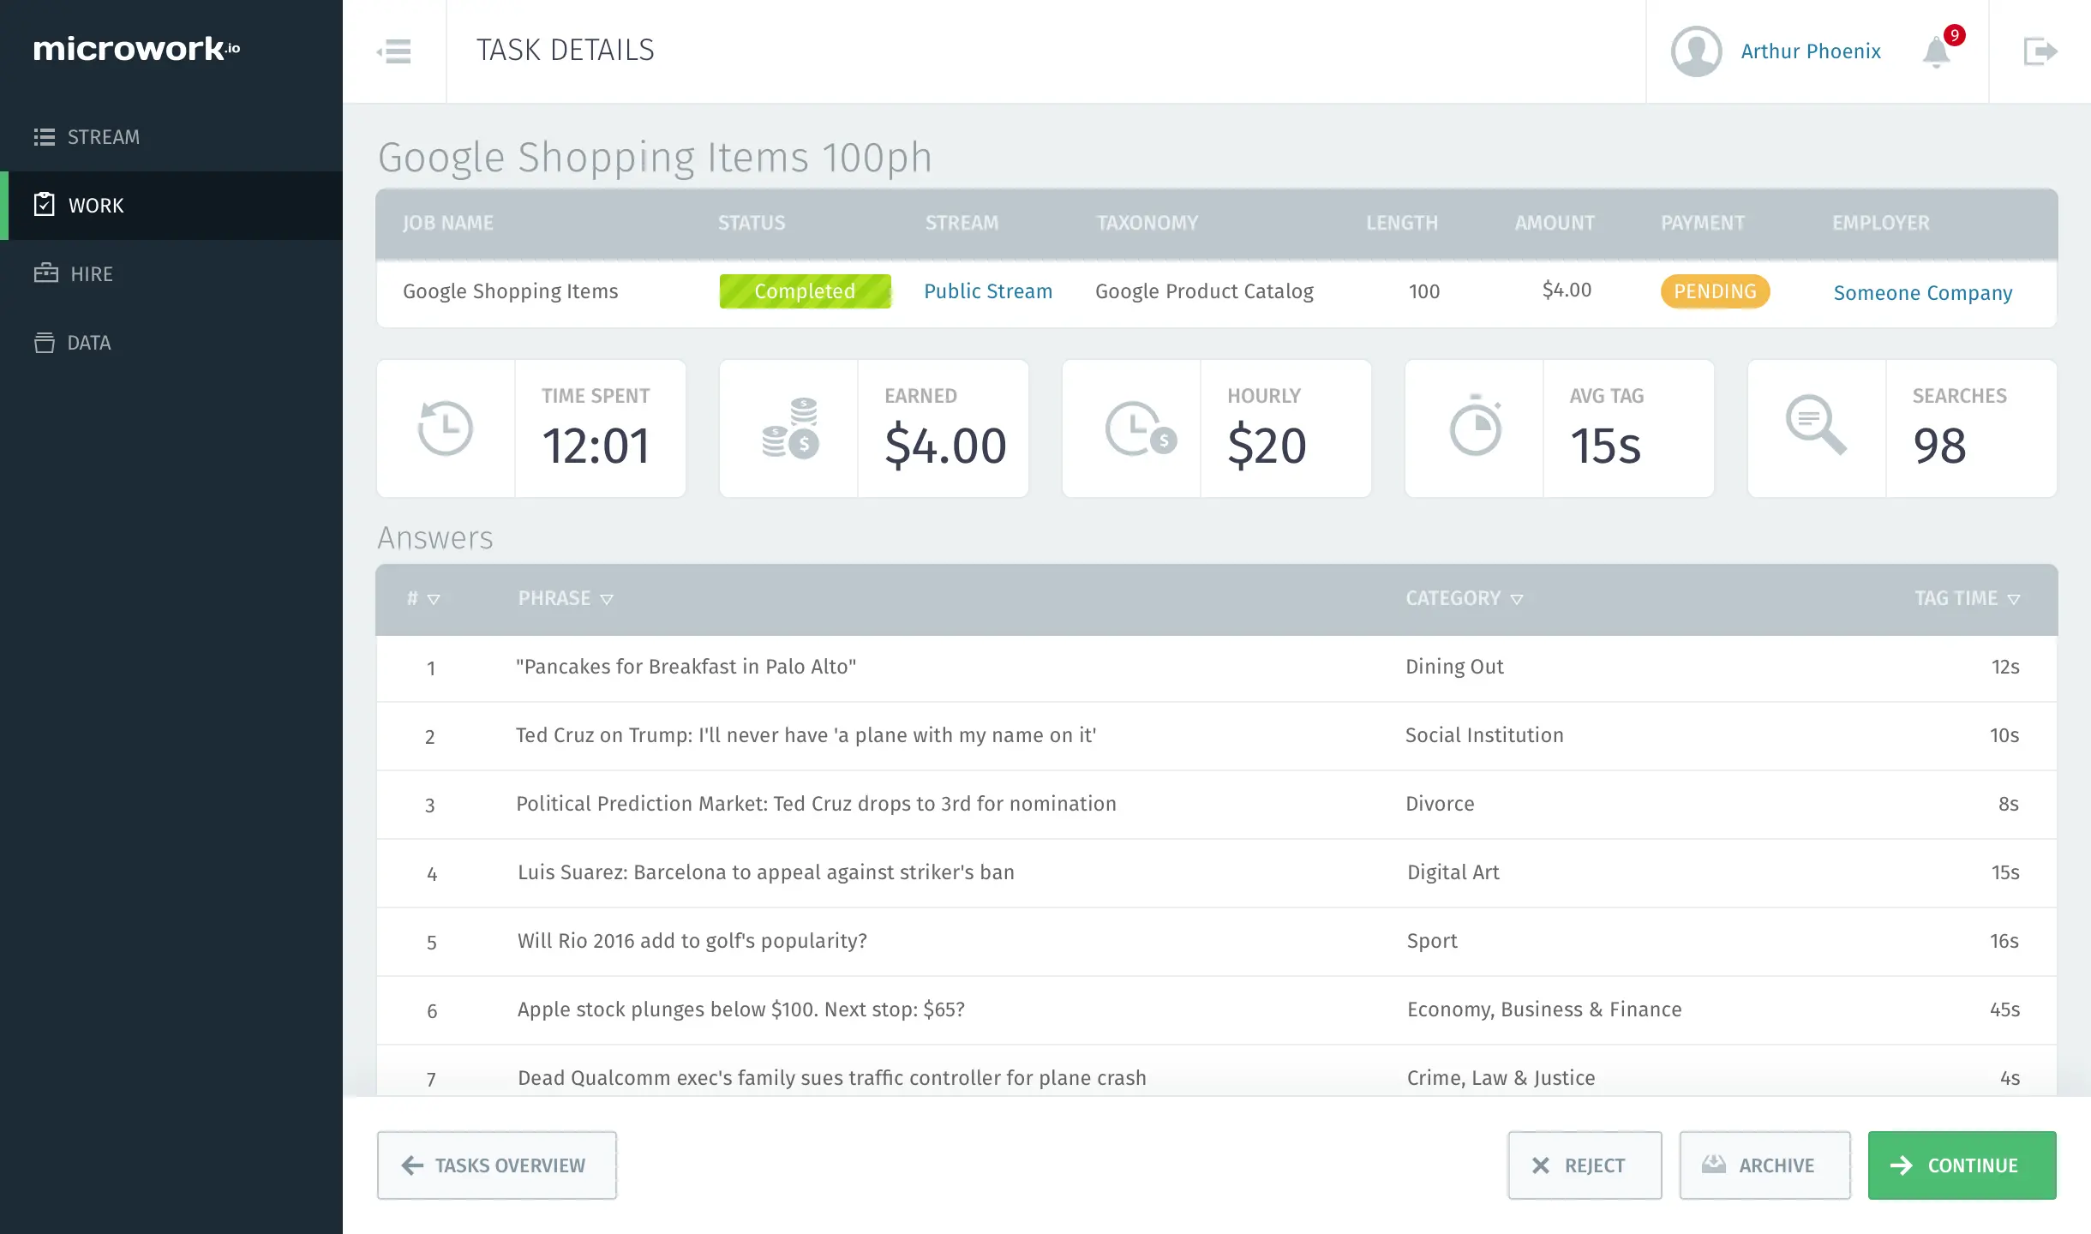This screenshot has height=1234, width=2091.
Task: Archive the task
Action: [1764, 1165]
